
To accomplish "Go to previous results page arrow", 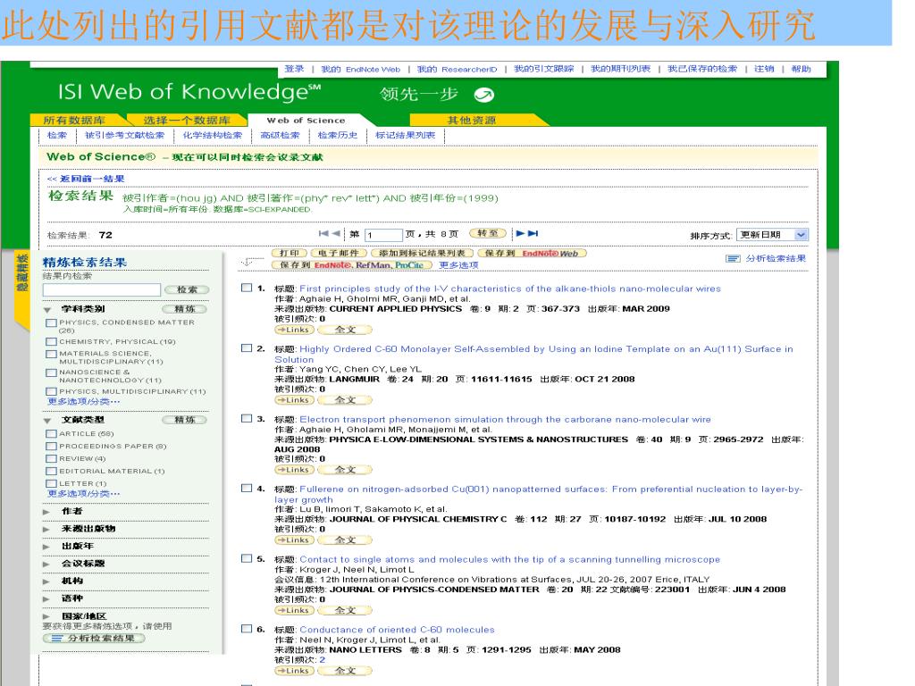I will tap(336, 233).
